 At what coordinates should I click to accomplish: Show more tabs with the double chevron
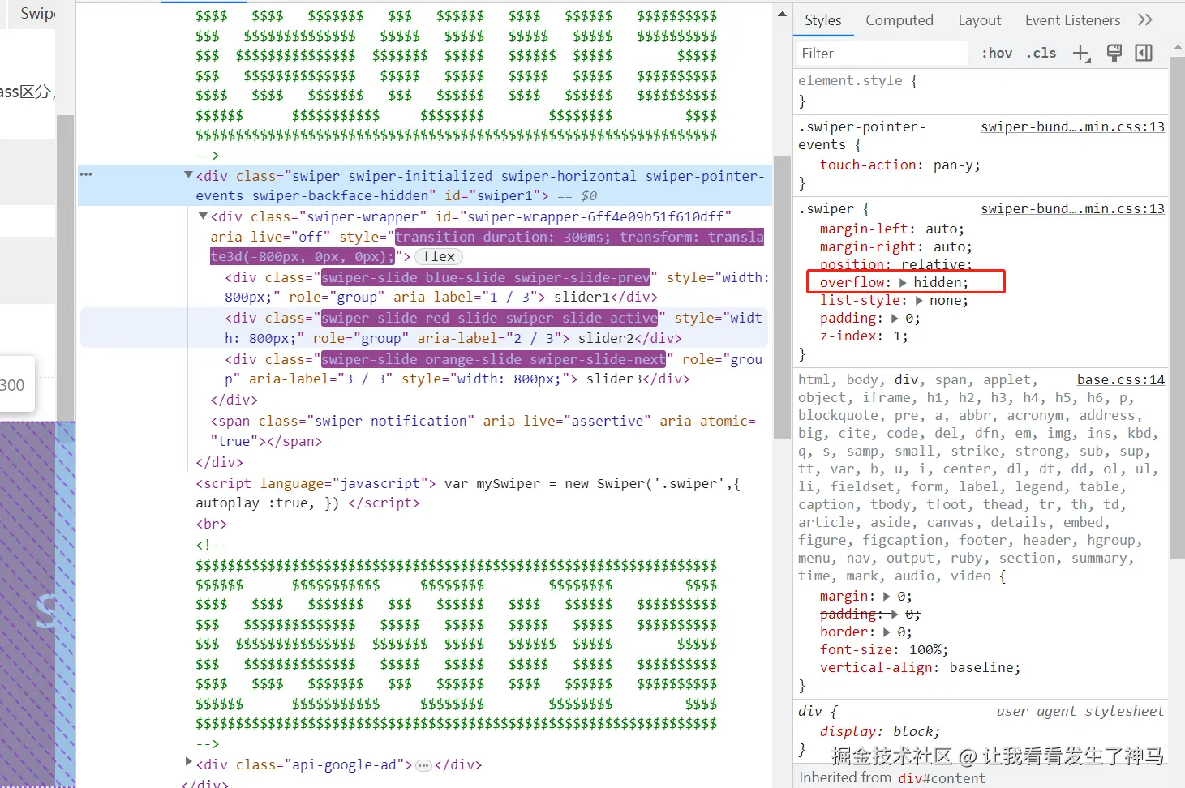coord(1145,19)
